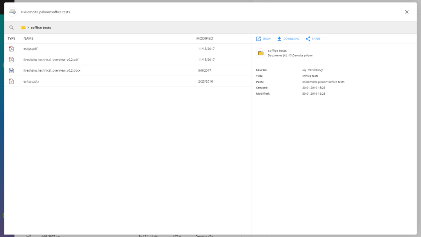Click the search magnifier icon
This screenshot has width=421, height=237.
pyautogui.click(x=12, y=28)
